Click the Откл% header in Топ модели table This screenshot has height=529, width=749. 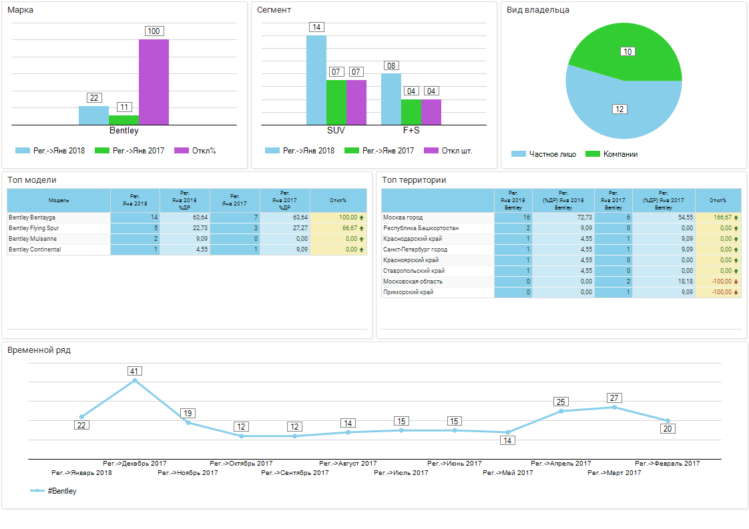[338, 201]
